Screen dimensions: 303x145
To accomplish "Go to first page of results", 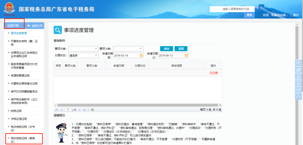I will [x=57, y=110].
